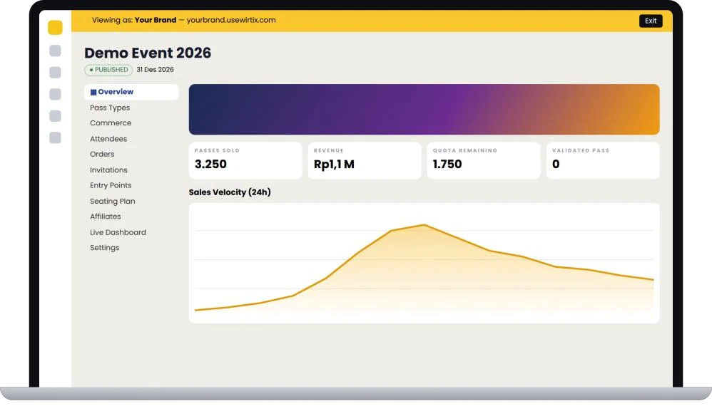Screen dimensions: 712x406
Task: Click the PUBLISHED status badge
Action: click(108, 70)
